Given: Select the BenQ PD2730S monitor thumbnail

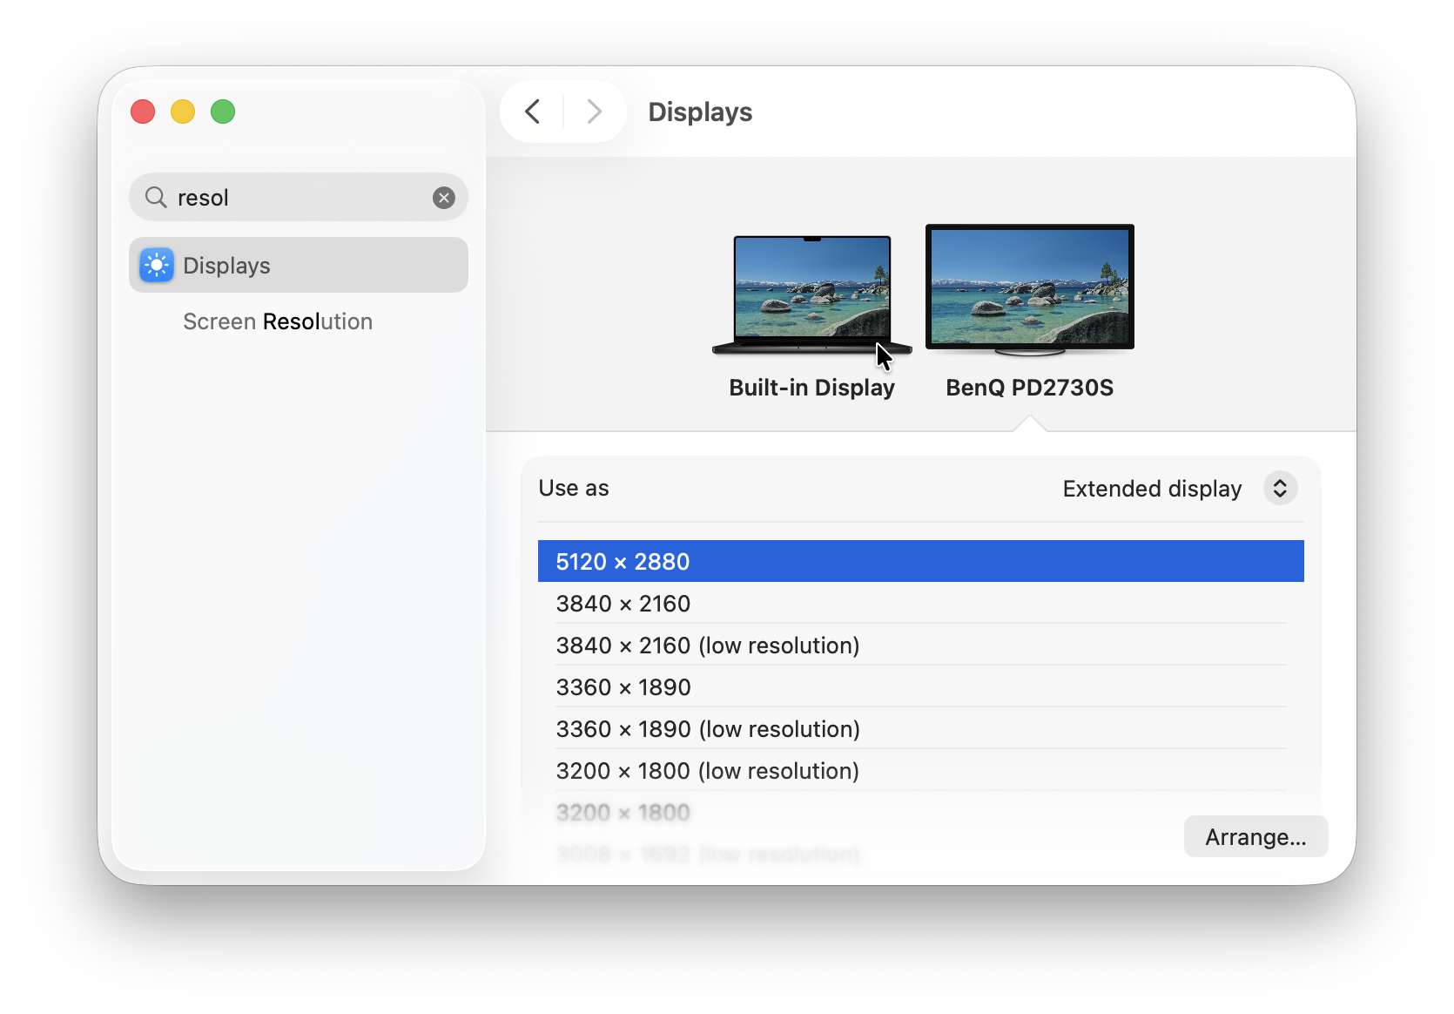Looking at the screenshot, I should [1029, 288].
